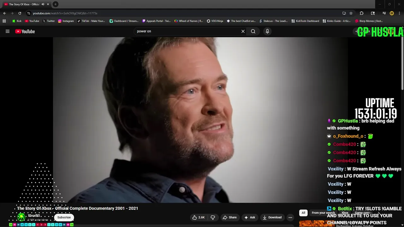
Task: Go to the YouTube home logo
Action: click(25, 31)
